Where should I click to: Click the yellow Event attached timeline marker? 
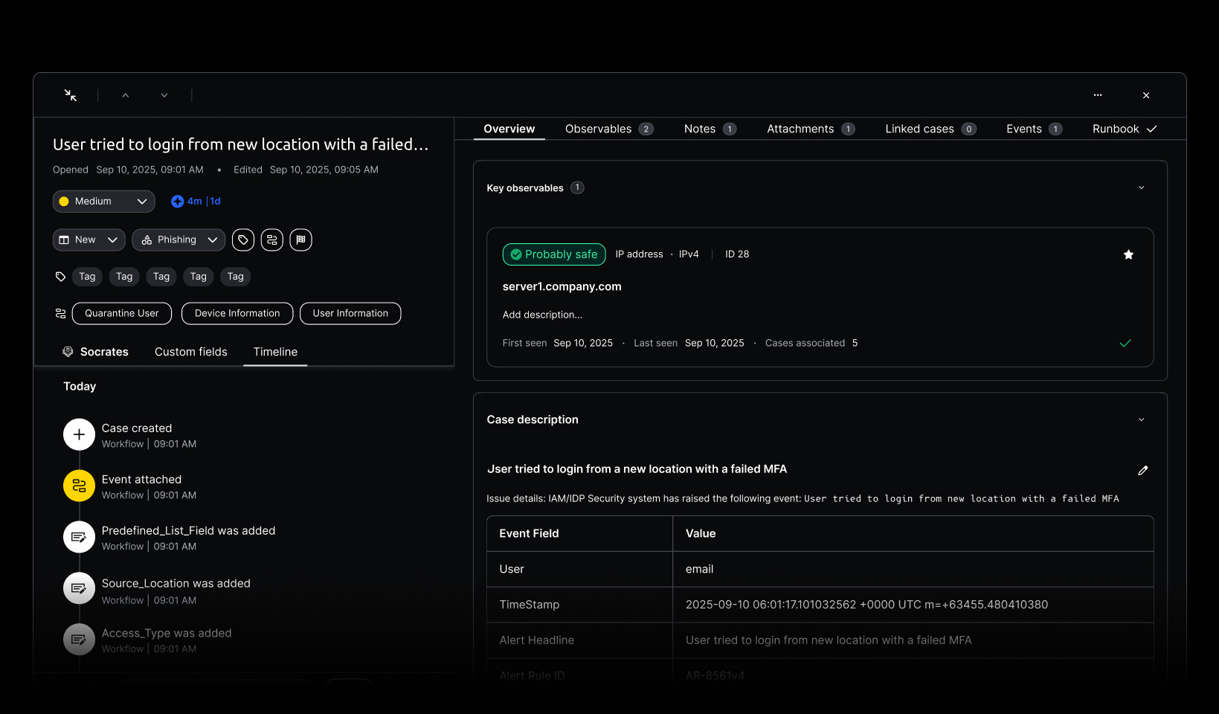pyautogui.click(x=79, y=486)
